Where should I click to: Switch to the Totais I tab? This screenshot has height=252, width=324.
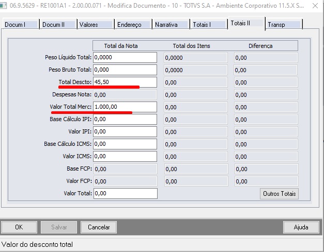209,25
